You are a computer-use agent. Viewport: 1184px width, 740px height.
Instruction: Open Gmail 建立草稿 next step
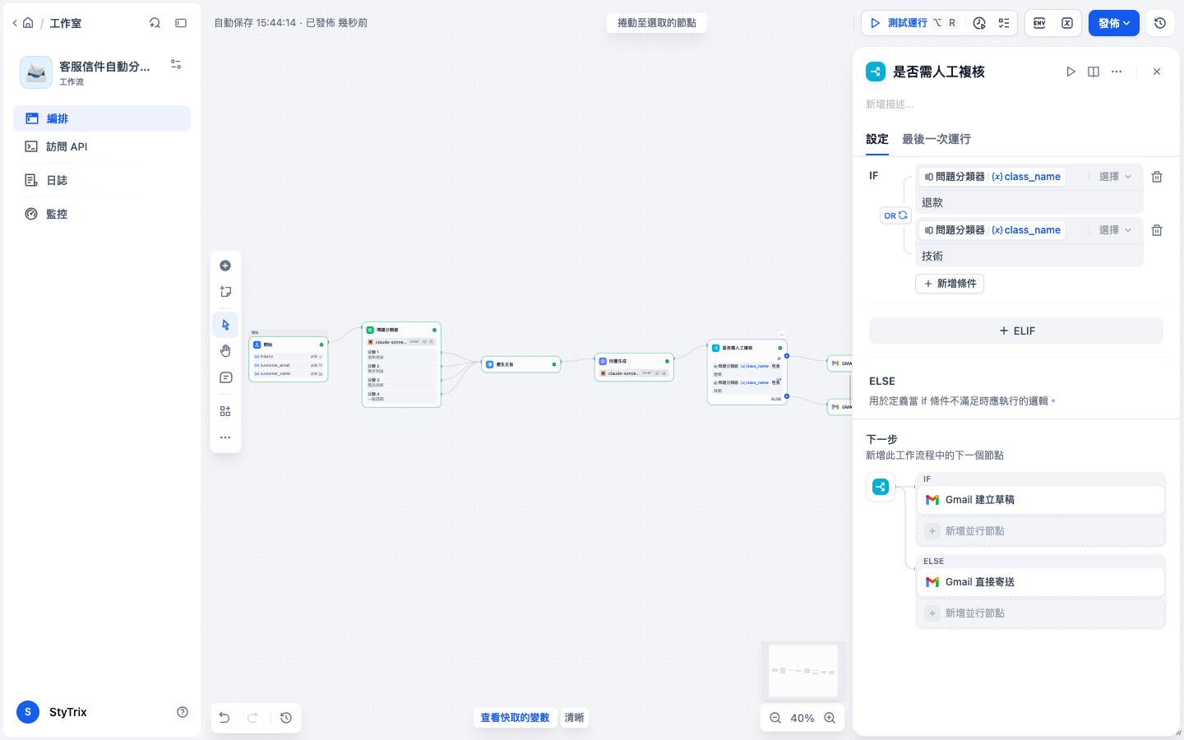[x=1041, y=500]
